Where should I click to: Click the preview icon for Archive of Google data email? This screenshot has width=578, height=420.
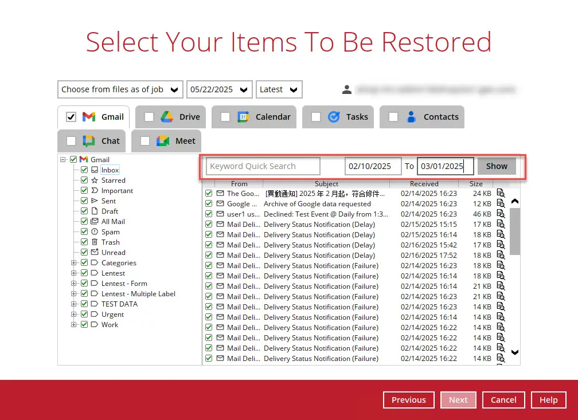pyautogui.click(x=501, y=203)
